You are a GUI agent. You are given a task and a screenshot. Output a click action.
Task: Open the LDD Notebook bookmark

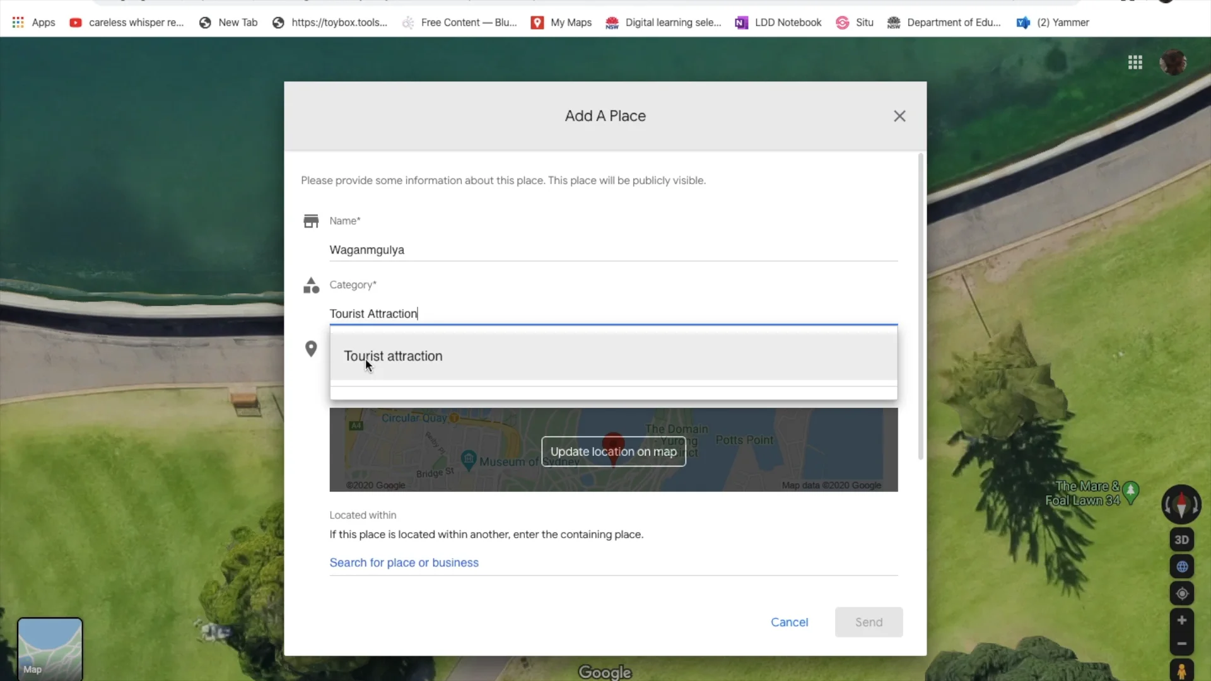tap(787, 22)
